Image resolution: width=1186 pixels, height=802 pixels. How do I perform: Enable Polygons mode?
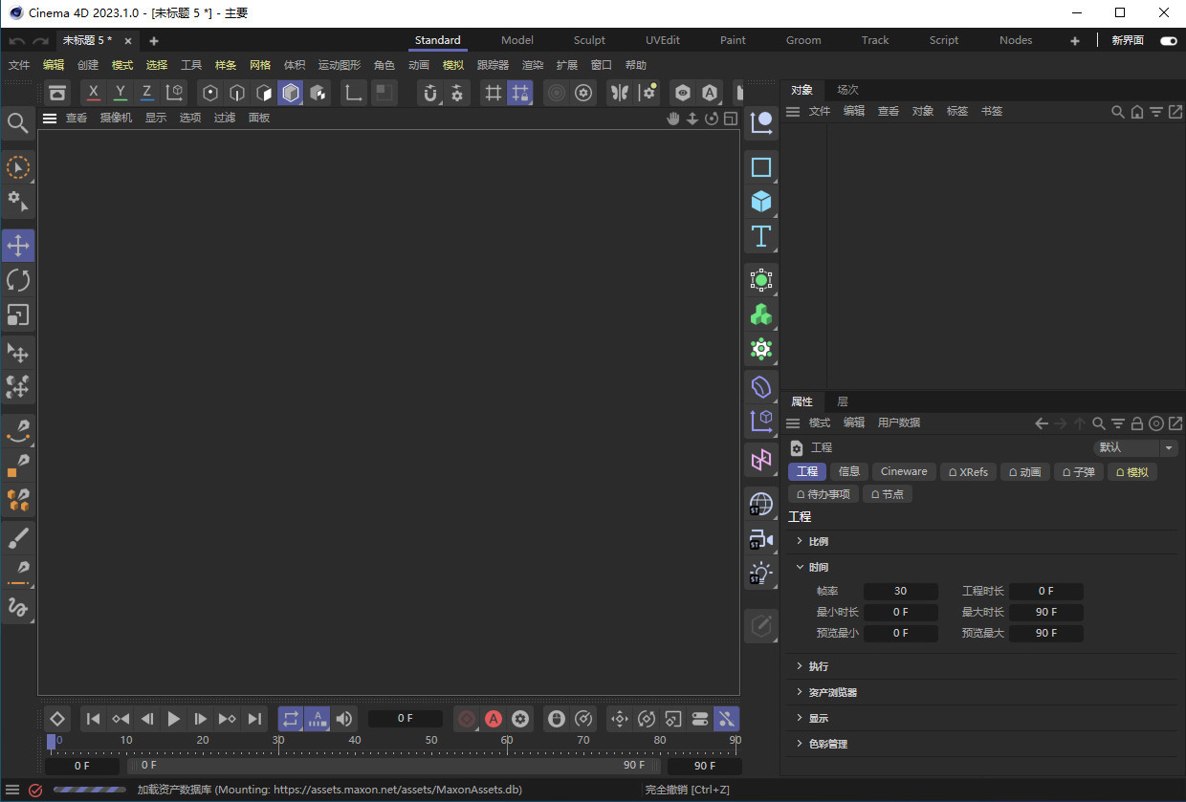click(264, 93)
